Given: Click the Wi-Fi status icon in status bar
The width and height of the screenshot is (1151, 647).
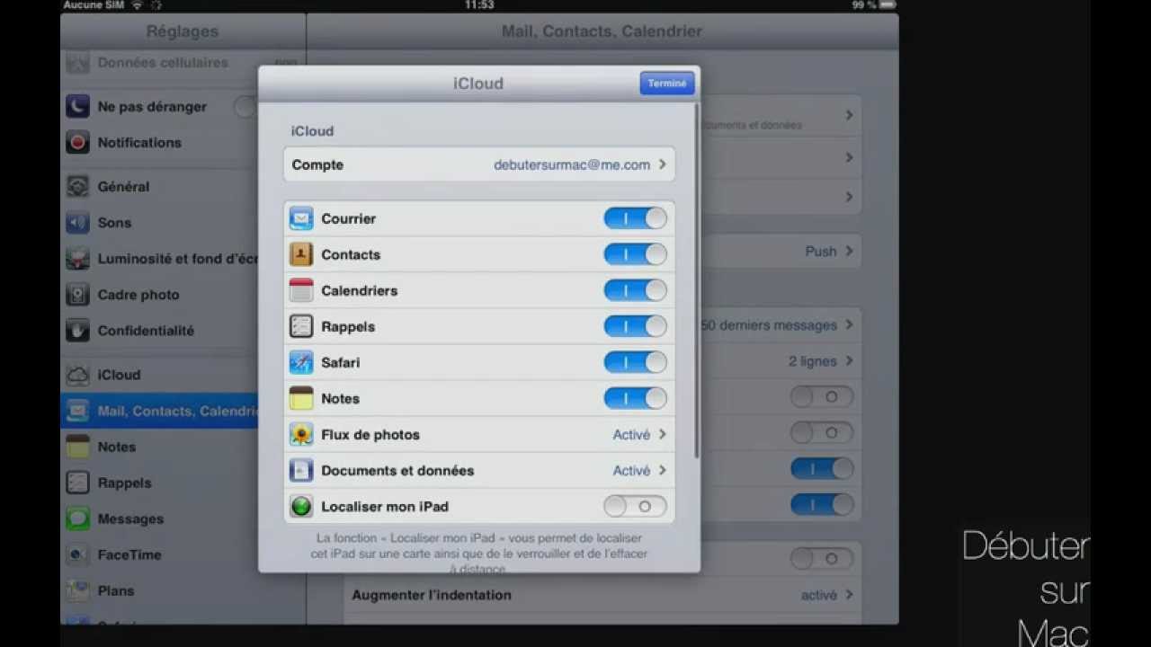Looking at the screenshot, I should 137,5.
